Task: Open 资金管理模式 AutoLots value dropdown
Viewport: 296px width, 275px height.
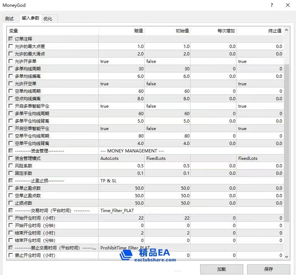Action: 121,158
